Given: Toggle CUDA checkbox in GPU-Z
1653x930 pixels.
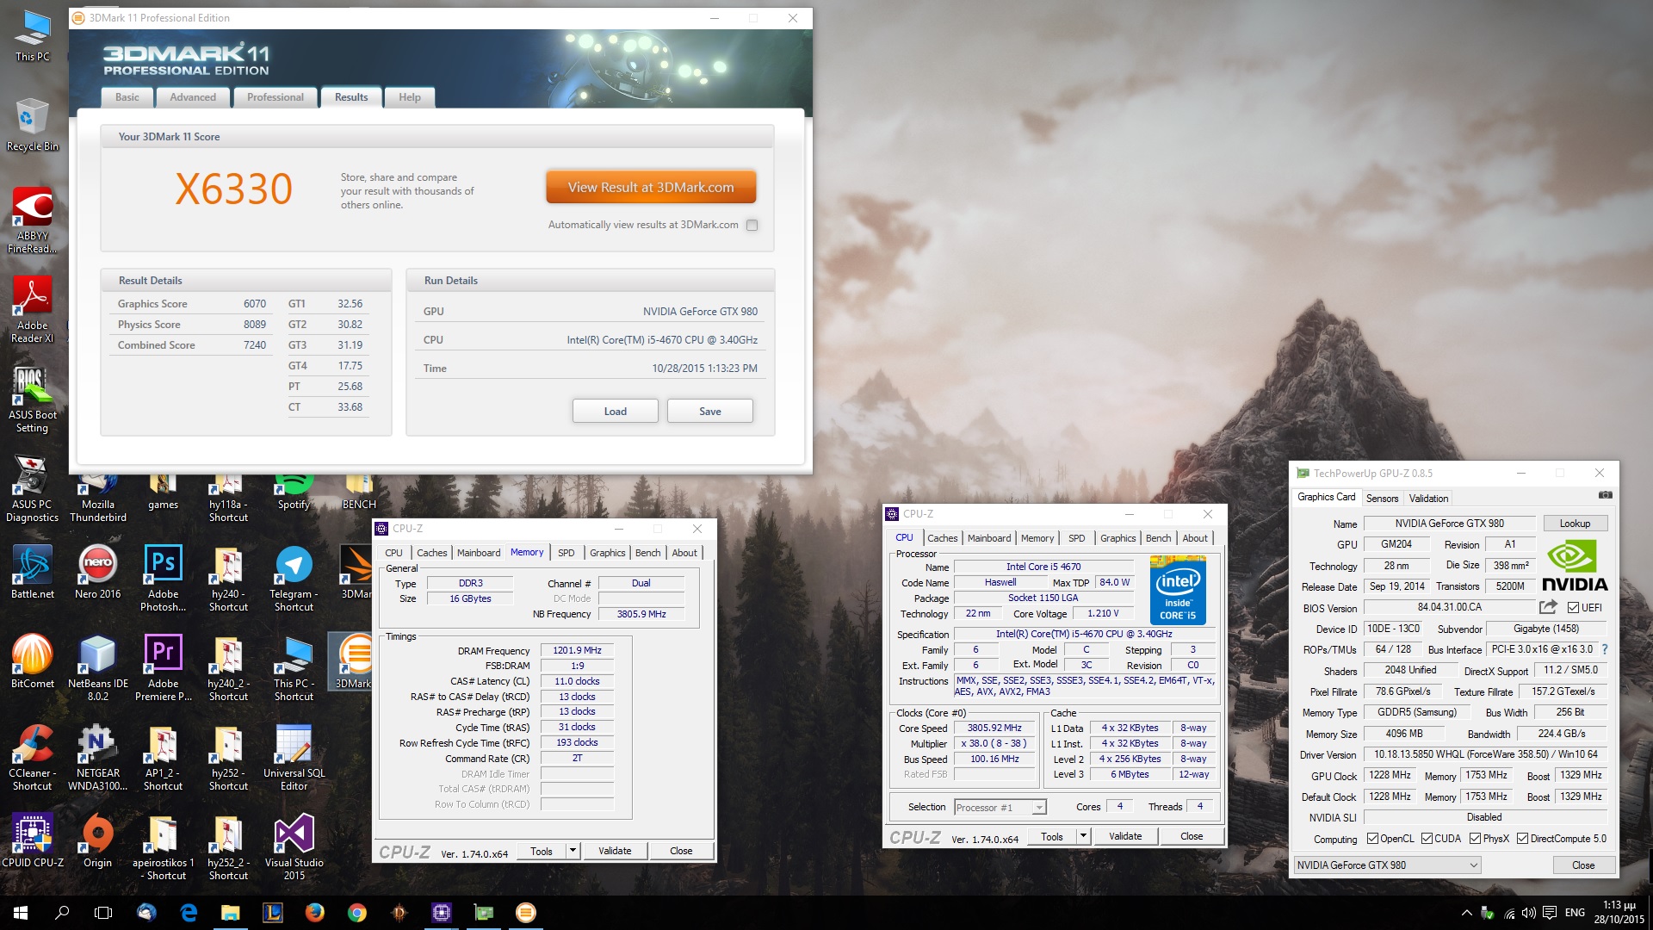Looking at the screenshot, I should (1427, 838).
